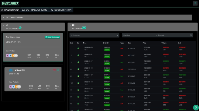The image size is (199, 111).
Task: Collapse the My Orders panel
Action: [70, 25]
